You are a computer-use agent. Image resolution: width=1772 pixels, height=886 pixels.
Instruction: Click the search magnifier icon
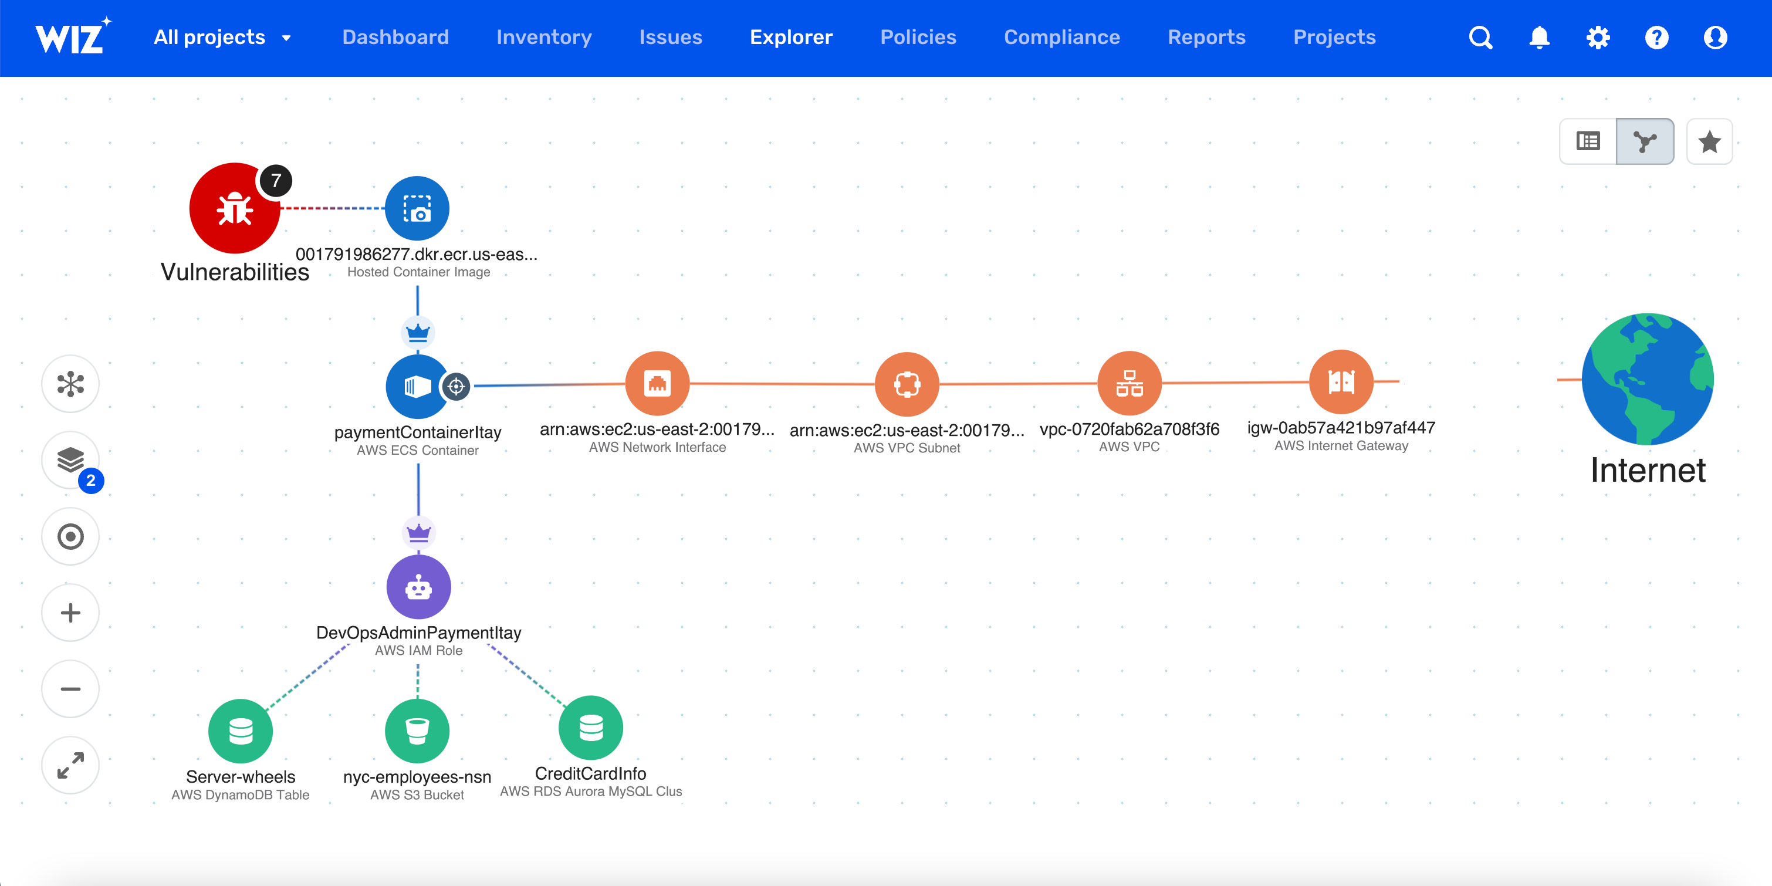click(x=1480, y=37)
